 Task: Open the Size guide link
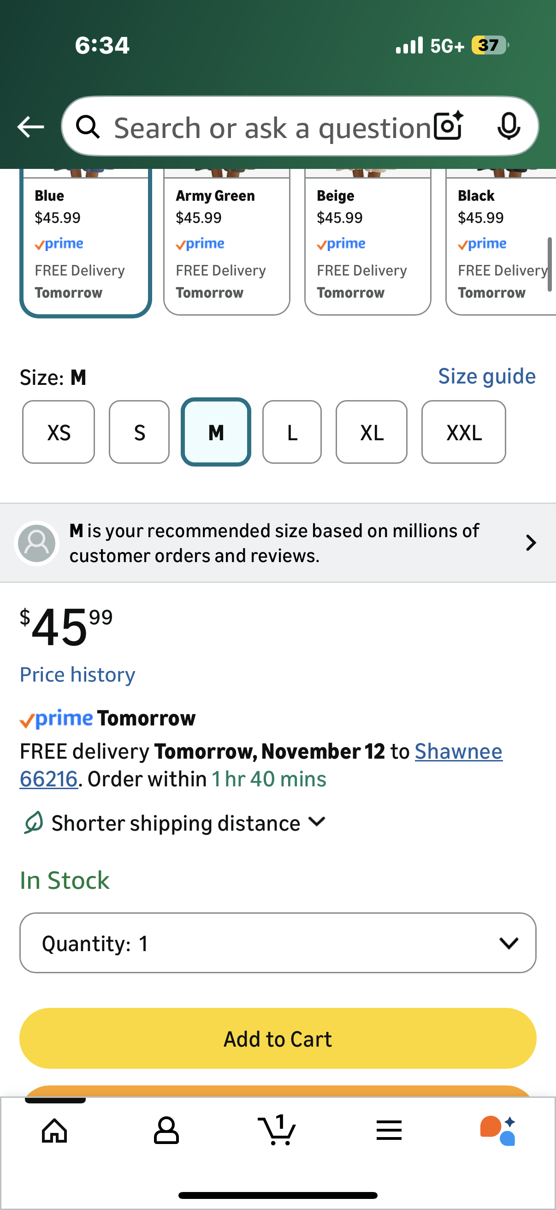click(486, 376)
